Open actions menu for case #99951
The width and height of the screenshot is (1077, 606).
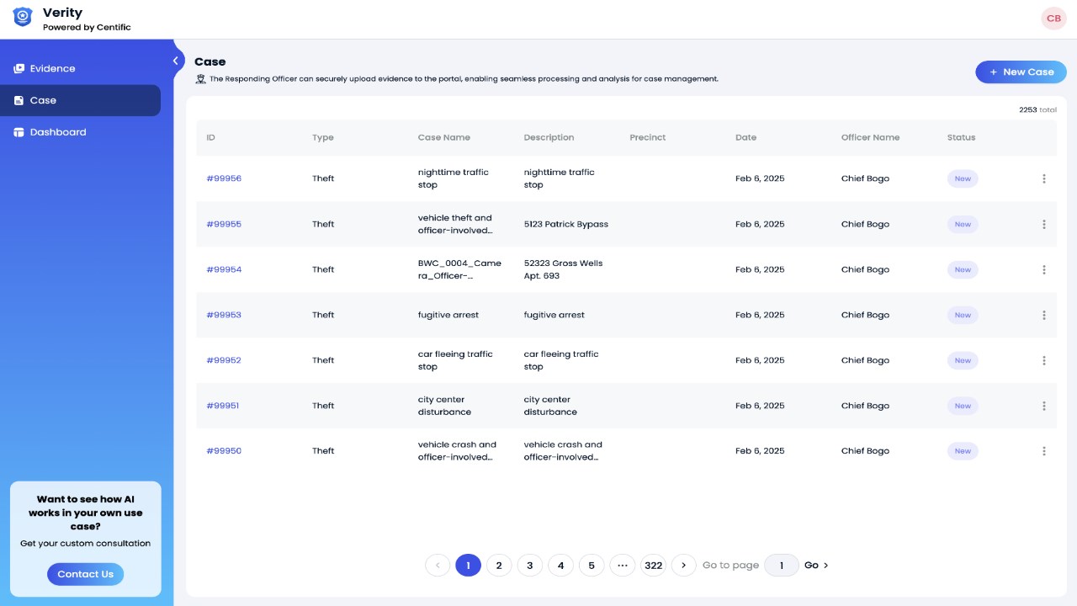pos(1044,406)
